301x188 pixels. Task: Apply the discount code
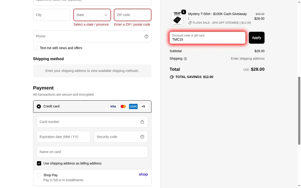[x=256, y=38]
